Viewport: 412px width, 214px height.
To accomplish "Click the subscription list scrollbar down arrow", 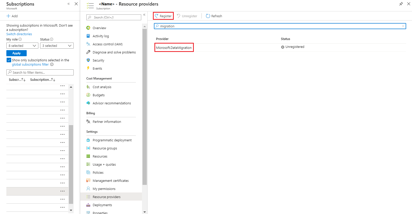I will [71, 210].
